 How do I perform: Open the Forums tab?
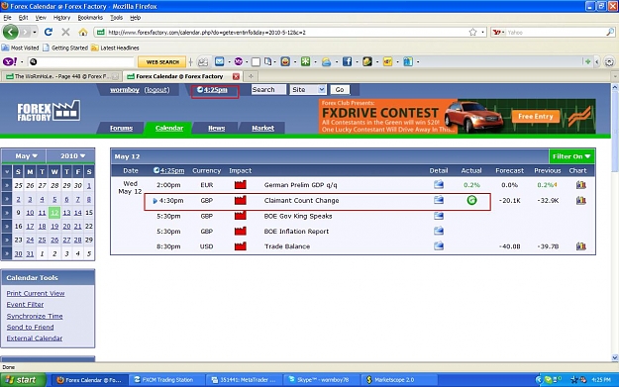click(121, 128)
